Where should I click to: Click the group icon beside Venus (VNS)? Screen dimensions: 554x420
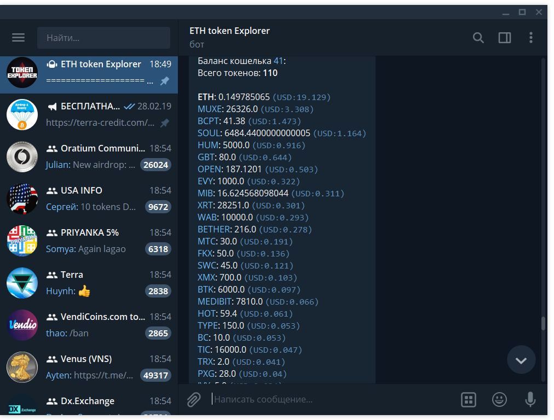(x=52, y=359)
